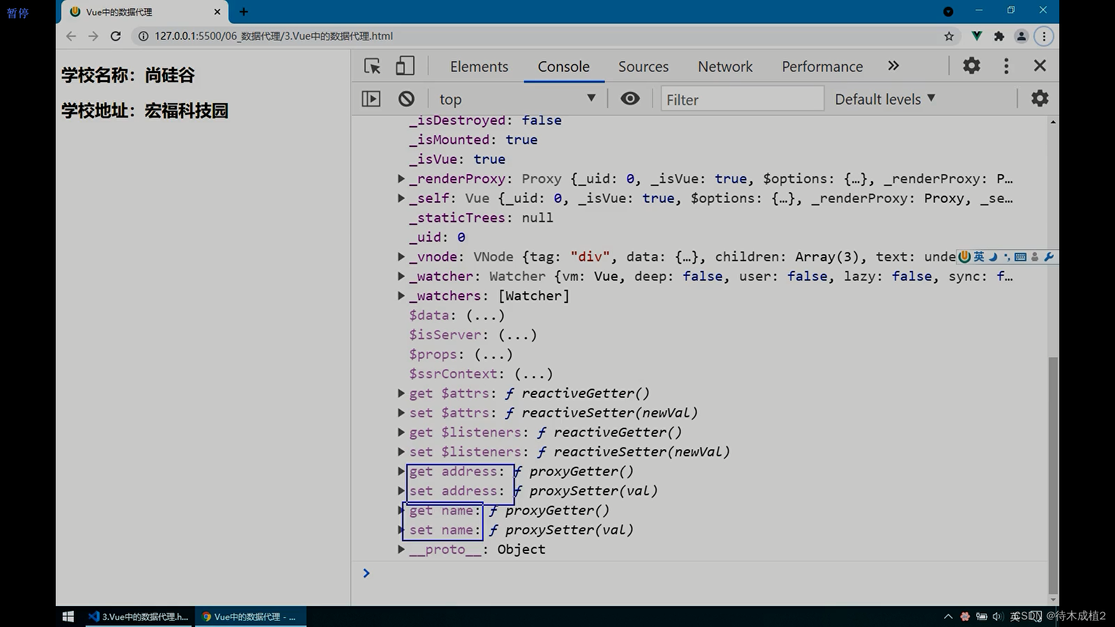Screen dimensions: 1115x627
Task: Go back in browser history
Action: pos(71,36)
